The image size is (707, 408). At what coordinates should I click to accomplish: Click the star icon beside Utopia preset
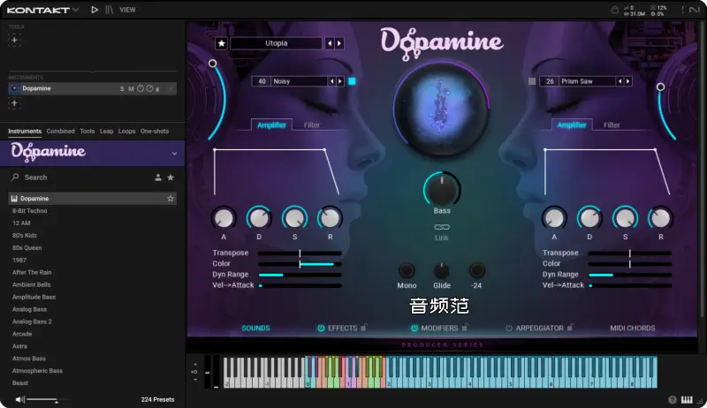tap(221, 43)
